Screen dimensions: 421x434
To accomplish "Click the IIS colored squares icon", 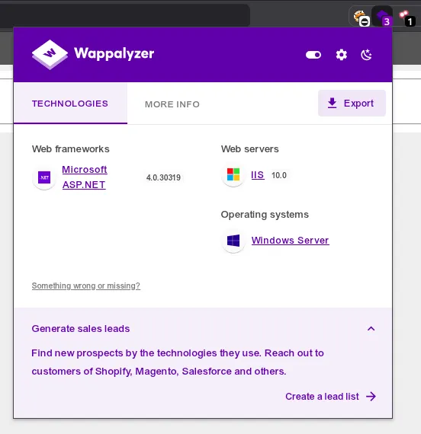I will (x=233, y=174).
